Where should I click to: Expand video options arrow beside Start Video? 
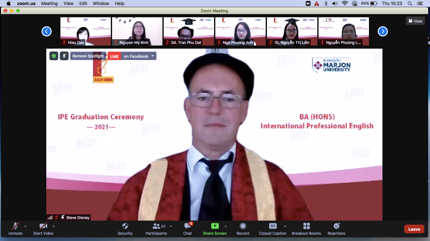(54, 226)
